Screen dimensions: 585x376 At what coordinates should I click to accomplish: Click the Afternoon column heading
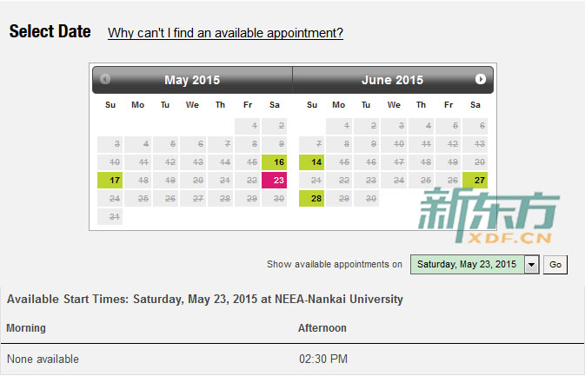click(322, 328)
